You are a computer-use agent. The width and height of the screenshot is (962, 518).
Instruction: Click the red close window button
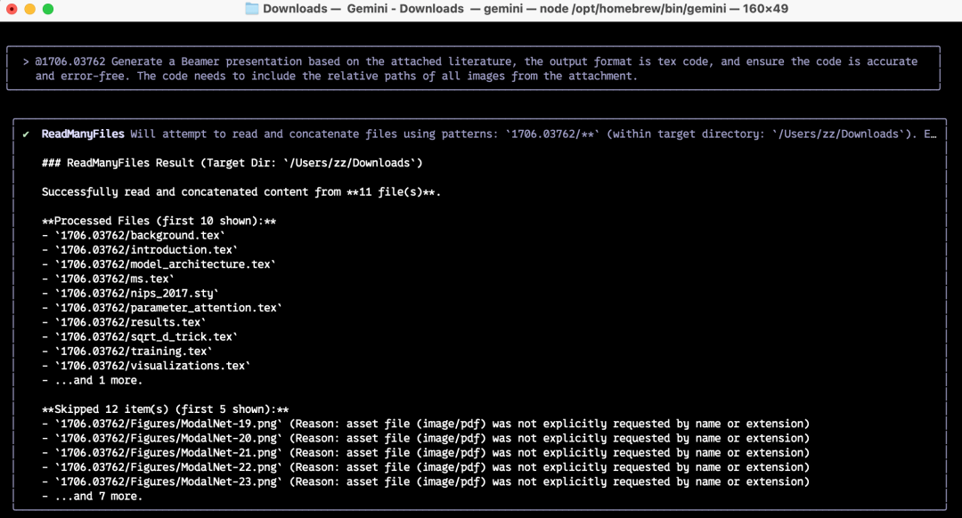(12, 9)
